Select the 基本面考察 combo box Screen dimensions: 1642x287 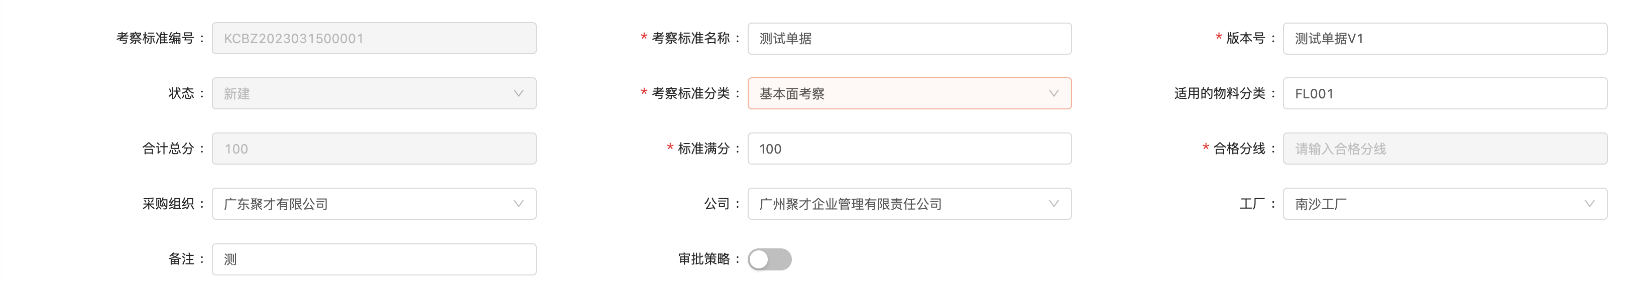click(x=892, y=93)
